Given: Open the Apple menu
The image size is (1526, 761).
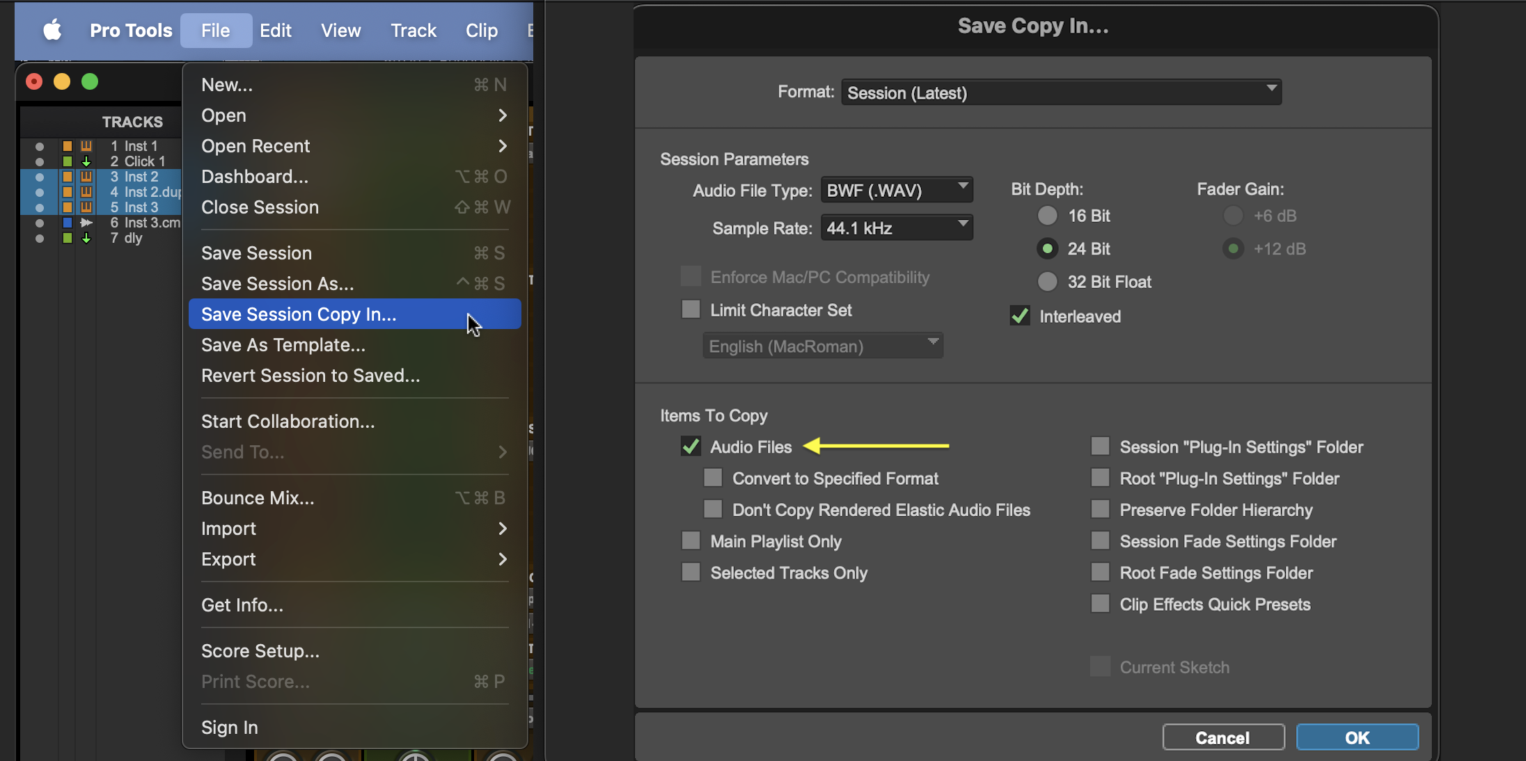Looking at the screenshot, I should [x=53, y=30].
